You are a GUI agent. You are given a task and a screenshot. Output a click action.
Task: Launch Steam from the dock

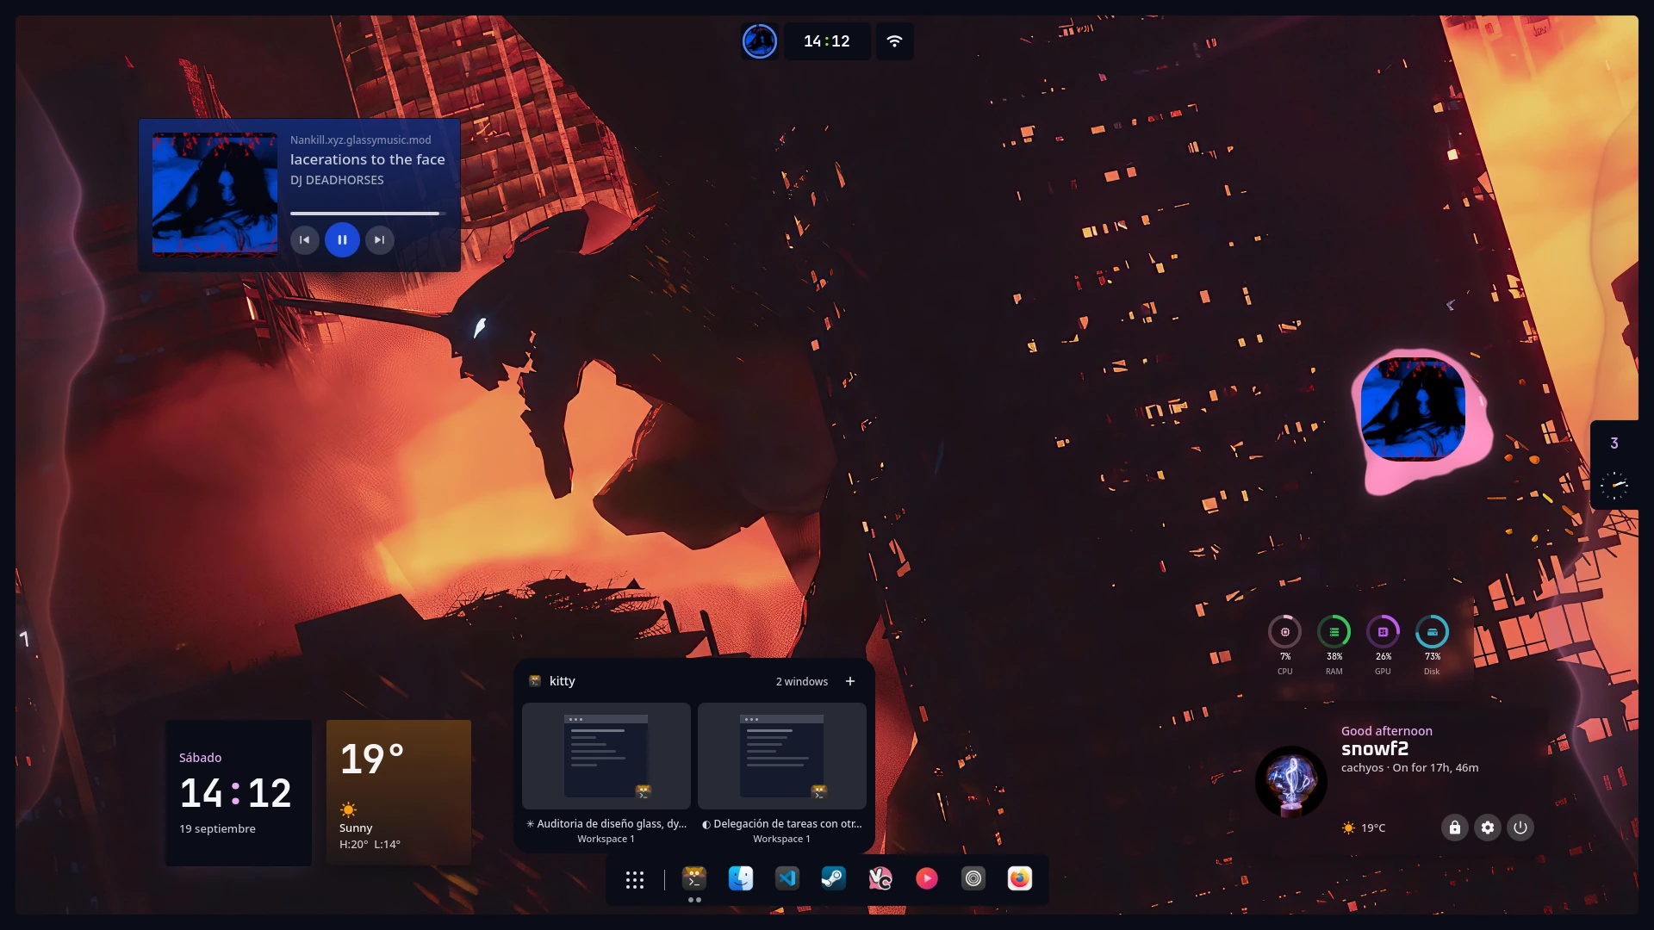pos(834,878)
